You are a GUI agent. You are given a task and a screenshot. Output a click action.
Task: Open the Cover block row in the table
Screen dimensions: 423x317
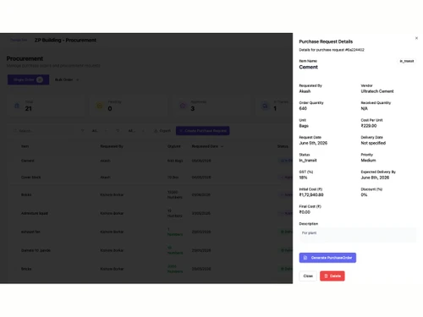pos(151,178)
